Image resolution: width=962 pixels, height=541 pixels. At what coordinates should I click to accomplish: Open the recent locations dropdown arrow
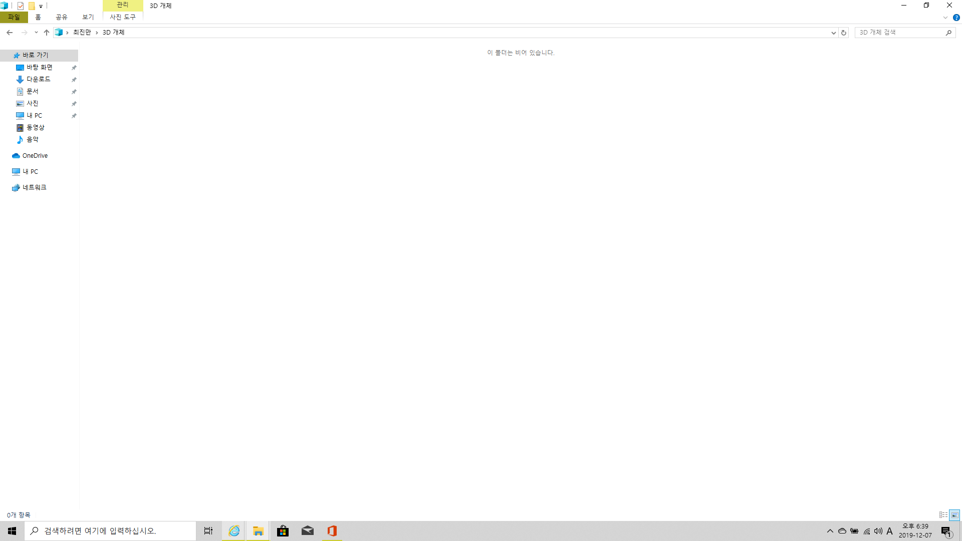[x=36, y=33]
